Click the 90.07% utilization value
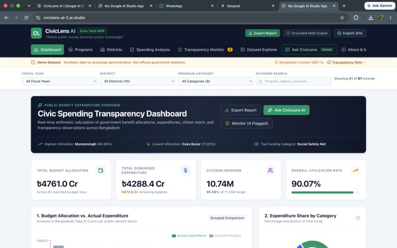397x248 pixels. click(x=306, y=184)
